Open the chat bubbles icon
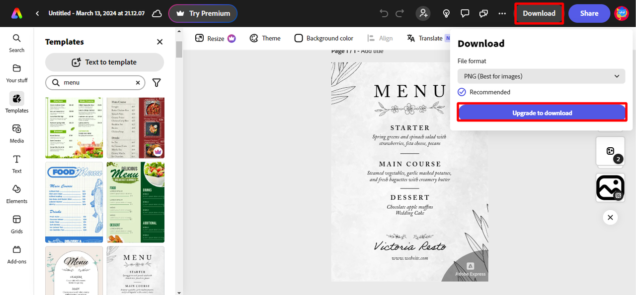Viewport: 636px width, 295px height. tap(483, 13)
